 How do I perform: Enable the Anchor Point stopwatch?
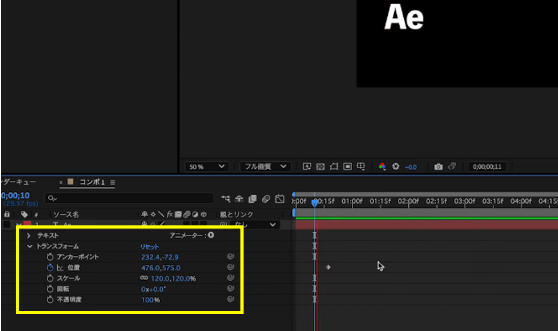coord(50,257)
